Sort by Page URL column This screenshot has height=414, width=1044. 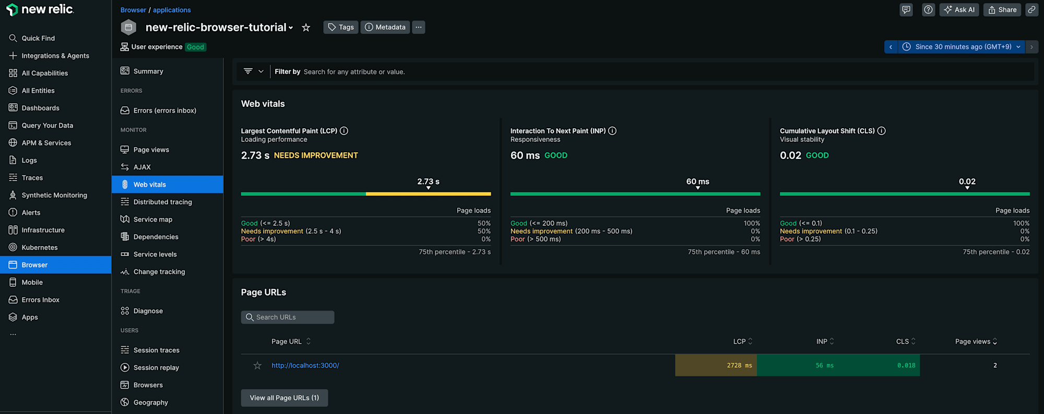(x=291, y=342)
